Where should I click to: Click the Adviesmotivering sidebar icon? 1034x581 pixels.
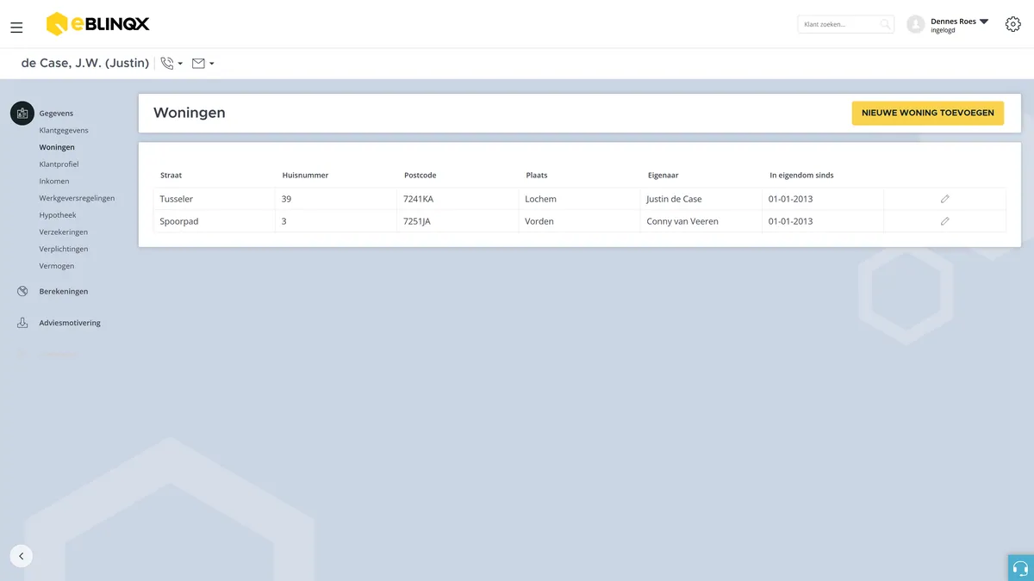point(22,323)
